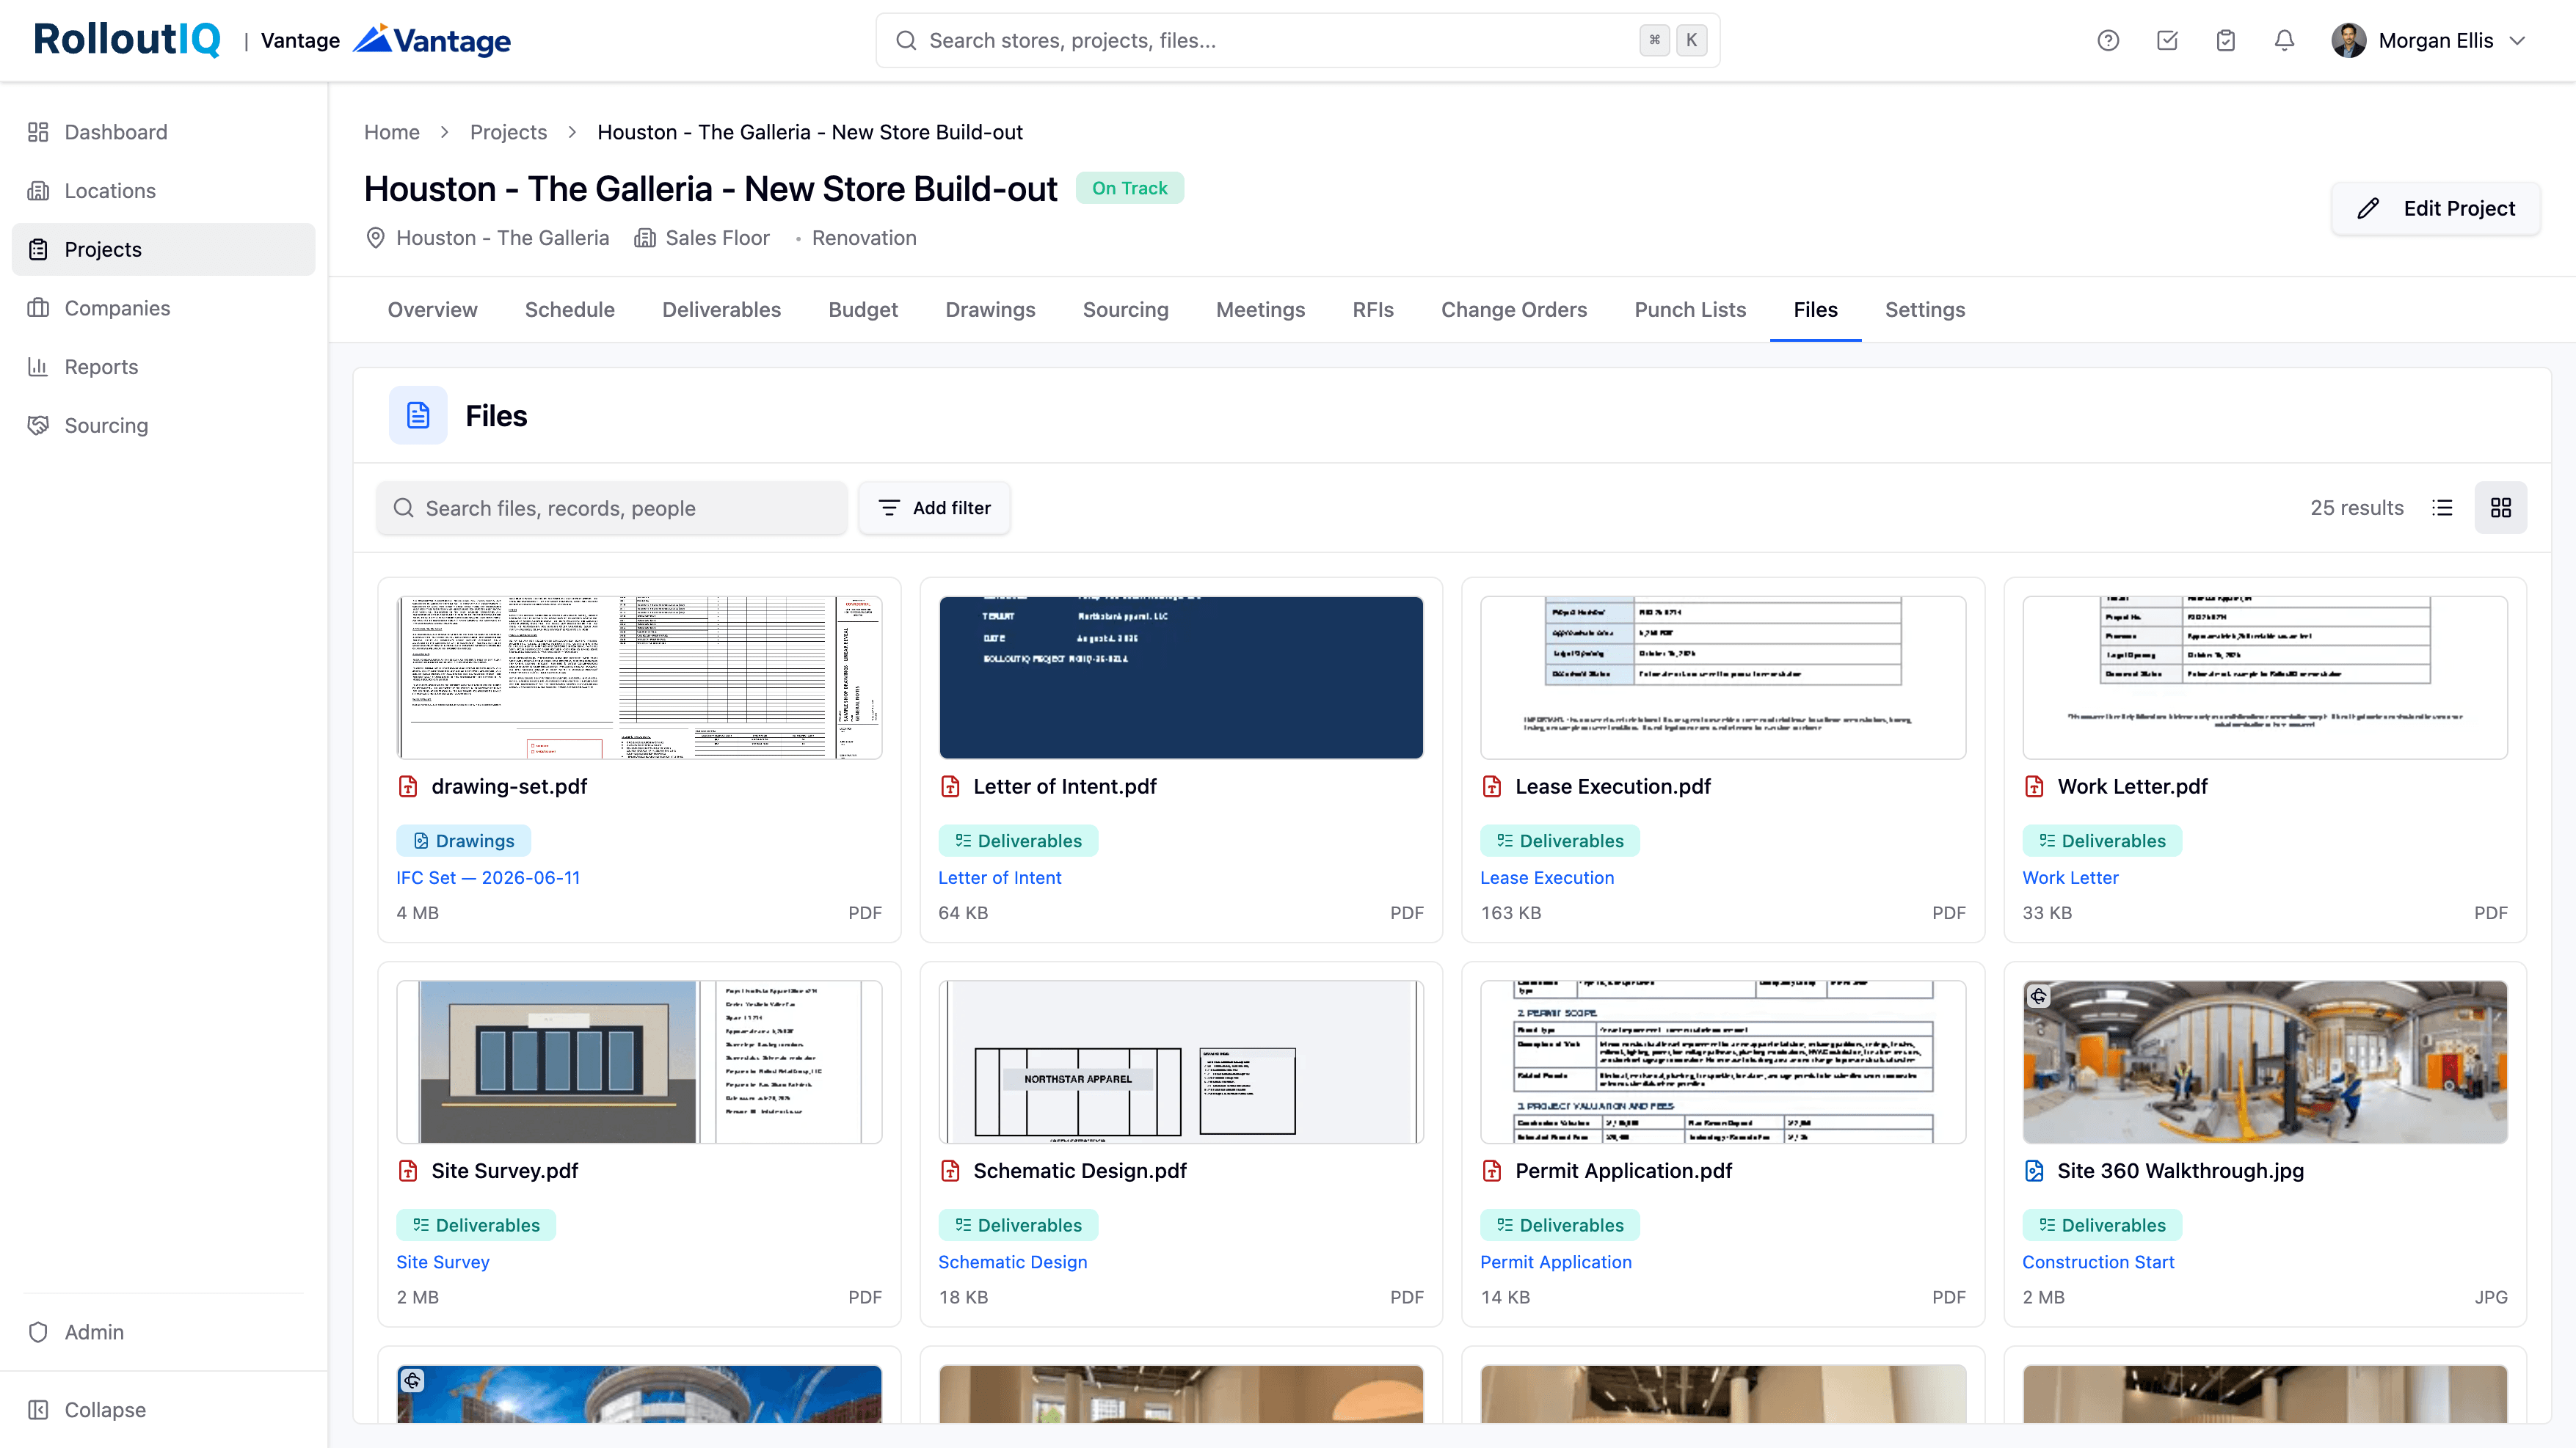
Task: Open the IFC Set — 2026-06-11 link
Action: click(x=488, y=877)
